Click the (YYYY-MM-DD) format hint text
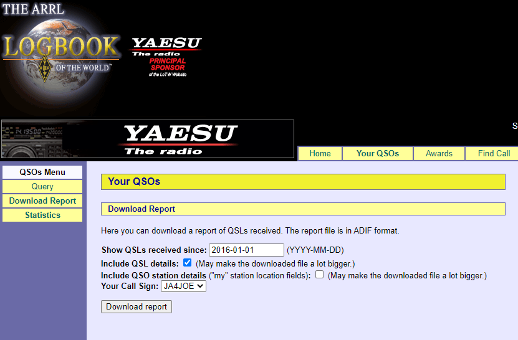Image resolution: width=518 pixels, height=340 pixels. tap(315, 250)
